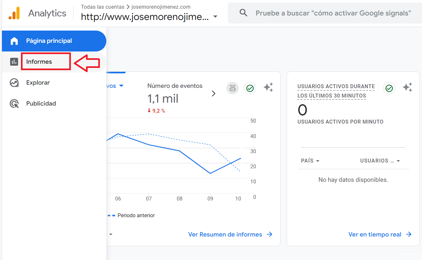Open the property selector dropdown arrow

click(215, 17)
